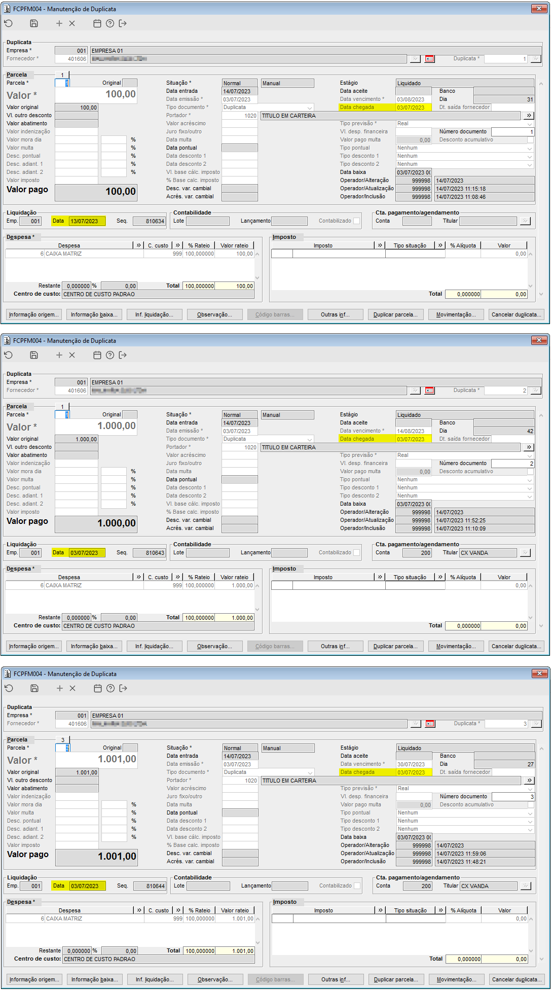
Task: Open Tipo documento dropdown in duplicata 2 window
Action: pyautogui.click(x=310, y=439)
